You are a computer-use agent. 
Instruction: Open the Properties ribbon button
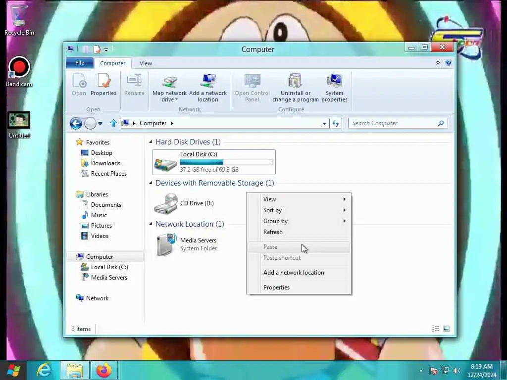[103, 85]
